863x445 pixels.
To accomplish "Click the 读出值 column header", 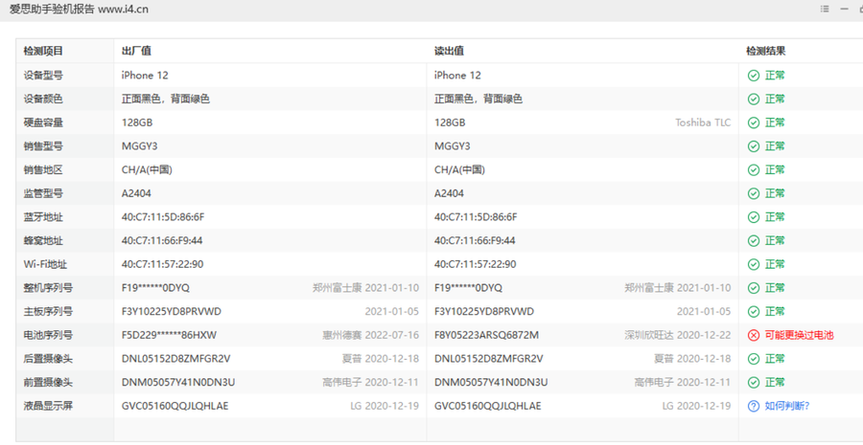I will point(449,51).
